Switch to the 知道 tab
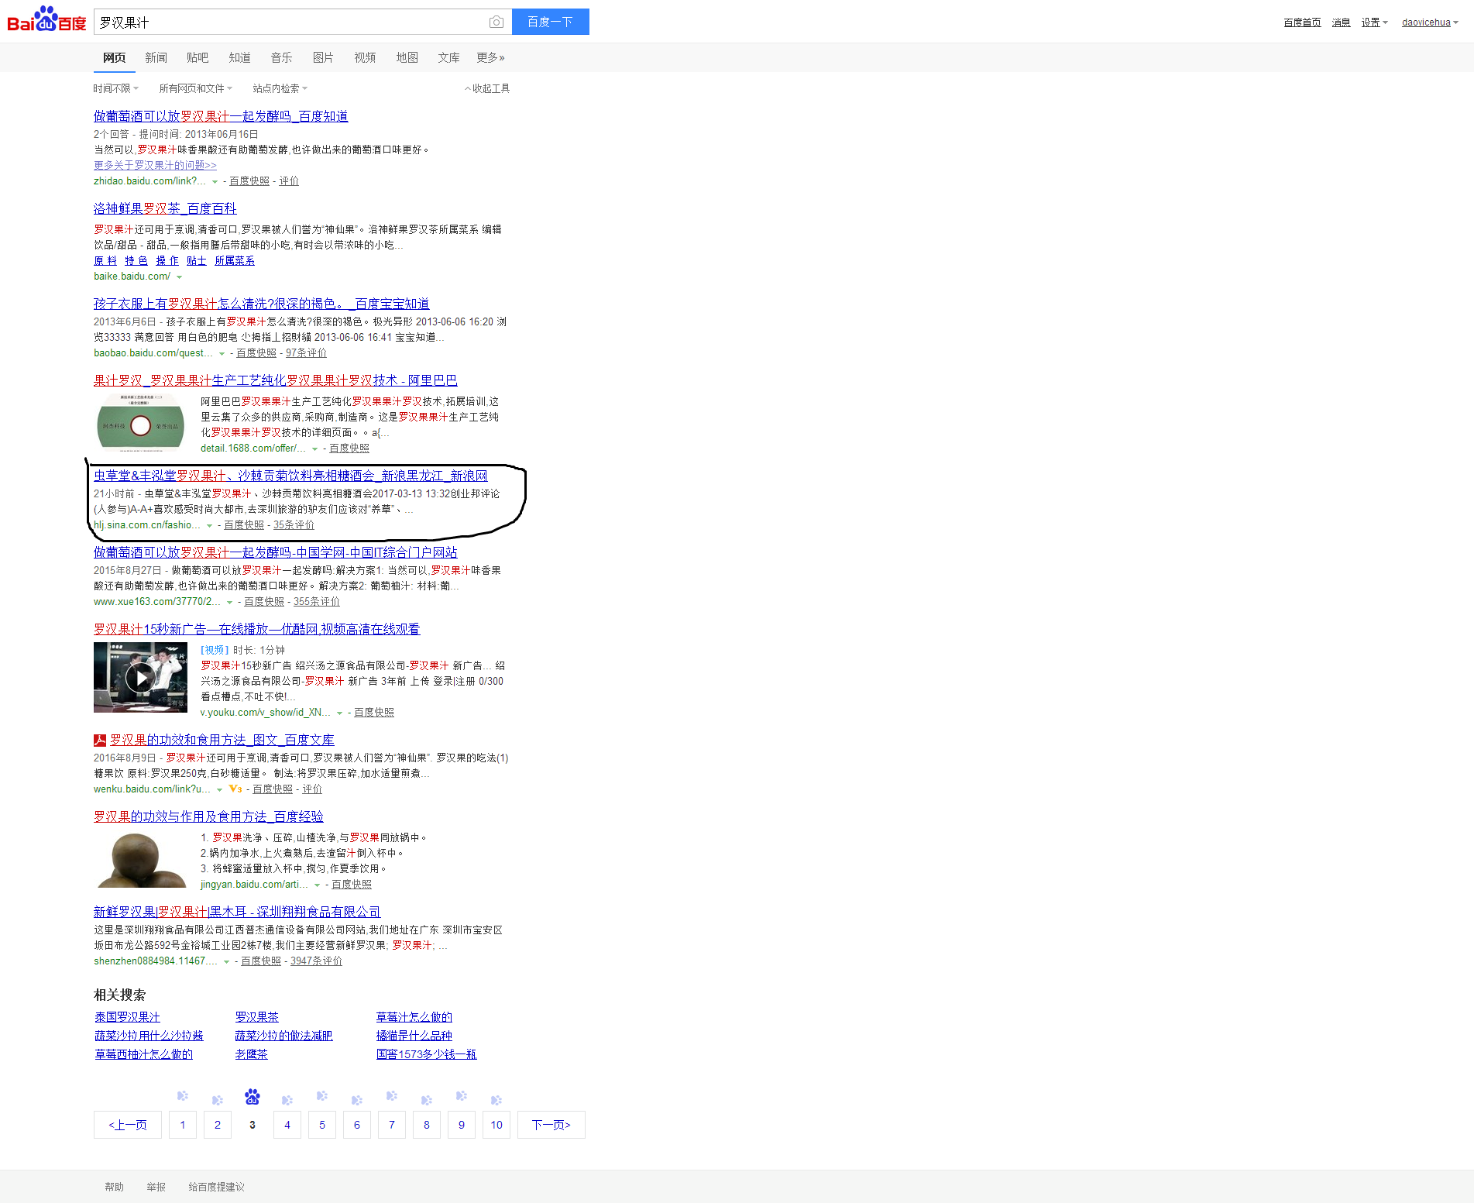Image resolution: width=1474 pixels, height=1203 pixels. click(239, 57)
